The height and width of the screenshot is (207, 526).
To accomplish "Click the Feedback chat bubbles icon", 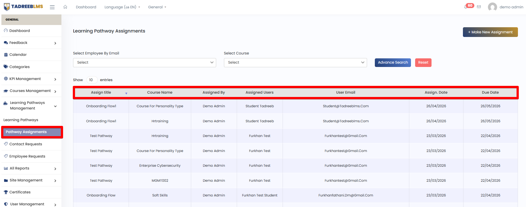I will click(6, 43).
